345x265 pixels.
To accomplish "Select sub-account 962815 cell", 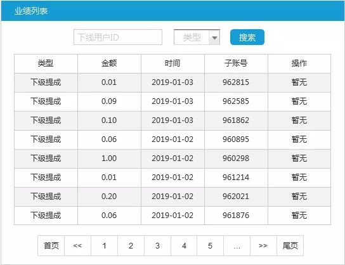I will coord(236,82).
